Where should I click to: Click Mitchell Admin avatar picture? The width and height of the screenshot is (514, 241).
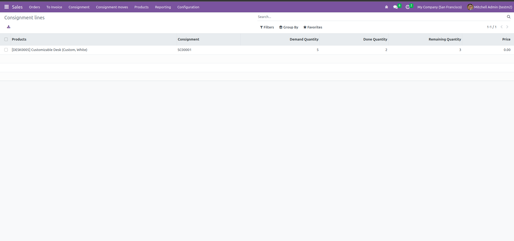470,7
